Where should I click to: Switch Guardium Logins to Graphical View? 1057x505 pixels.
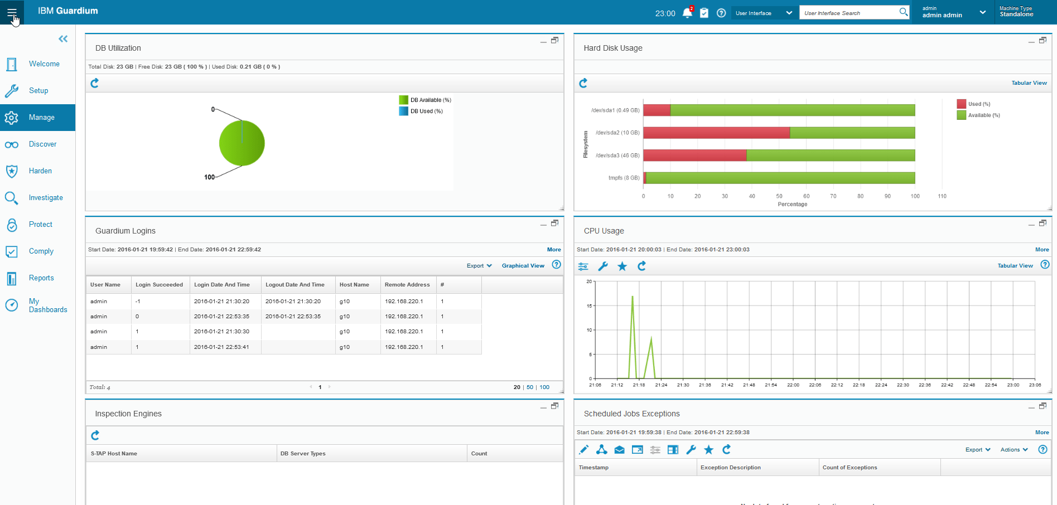523,266
